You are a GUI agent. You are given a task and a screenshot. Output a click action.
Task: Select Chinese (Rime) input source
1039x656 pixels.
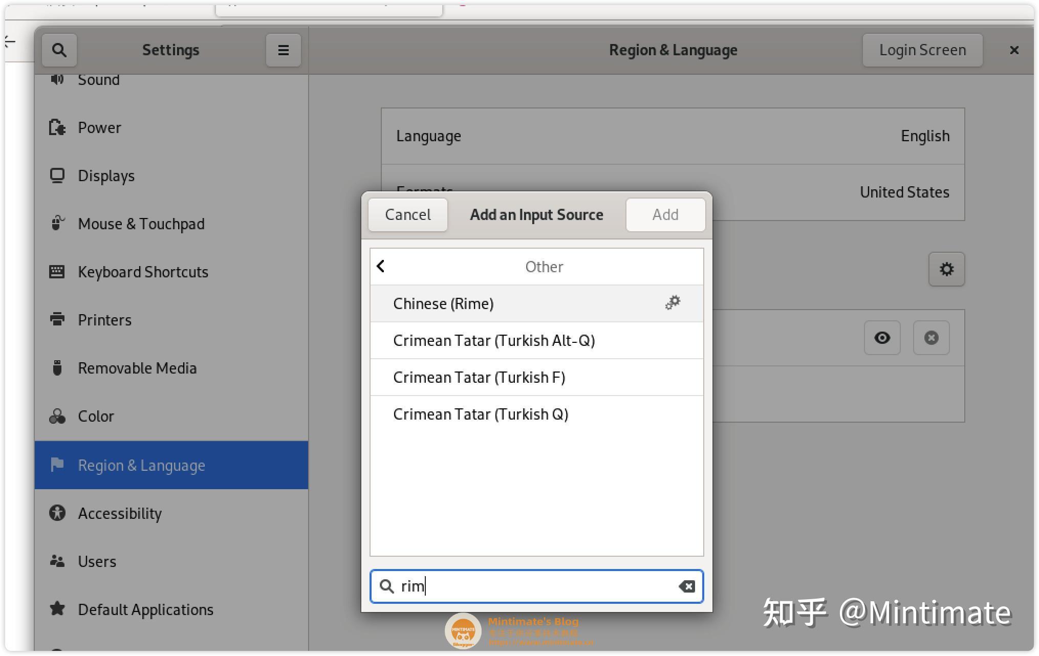coord(443,304)
